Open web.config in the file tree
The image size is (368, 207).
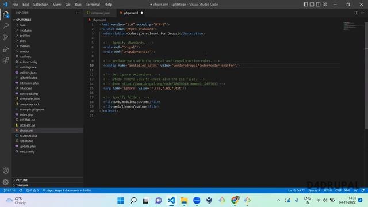pos(47,151)
